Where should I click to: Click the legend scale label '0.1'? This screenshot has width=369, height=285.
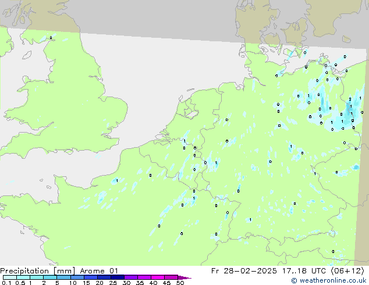pyautogui.click(x=6, y=283)
